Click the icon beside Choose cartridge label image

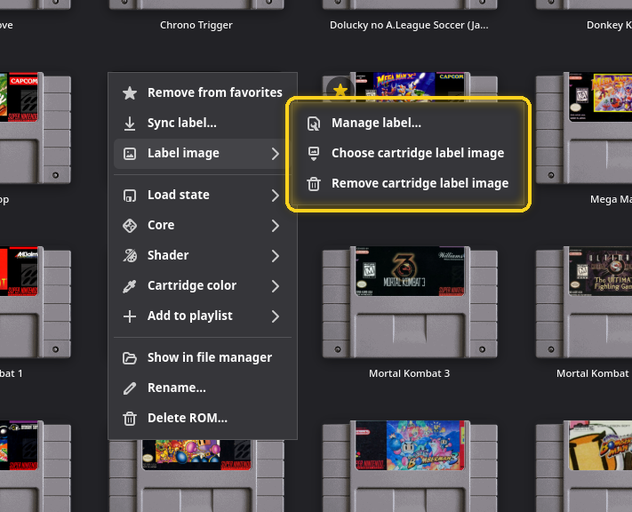point(314,154)
